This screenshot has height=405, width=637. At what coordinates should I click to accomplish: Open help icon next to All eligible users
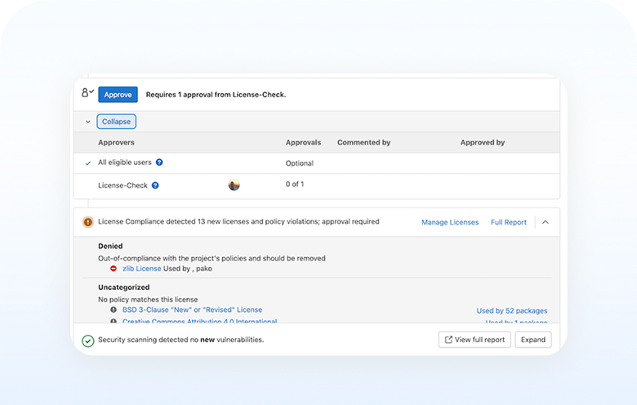159,162
